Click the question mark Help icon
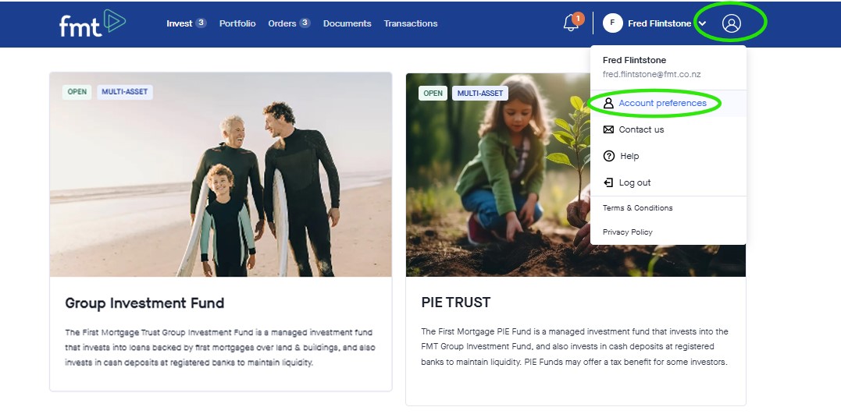The height and width of the screenshot is (414, 841). click(x=609, y=156)
